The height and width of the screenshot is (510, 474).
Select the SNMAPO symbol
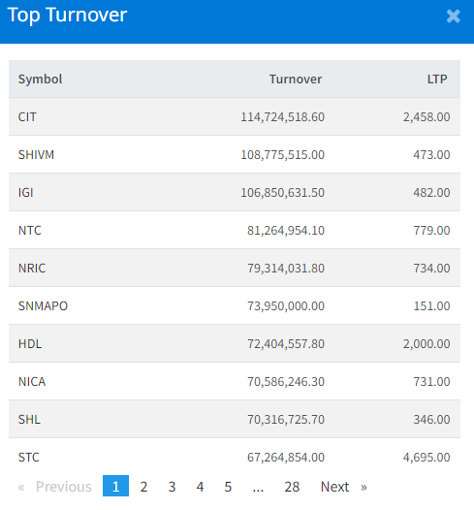(x=43, y=305)
